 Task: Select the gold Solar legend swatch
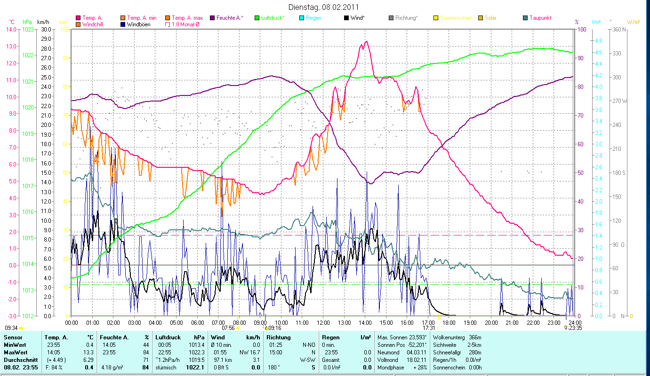(x=480, y=18)
